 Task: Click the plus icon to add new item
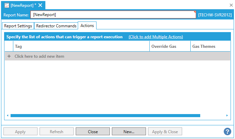[9, 56]
